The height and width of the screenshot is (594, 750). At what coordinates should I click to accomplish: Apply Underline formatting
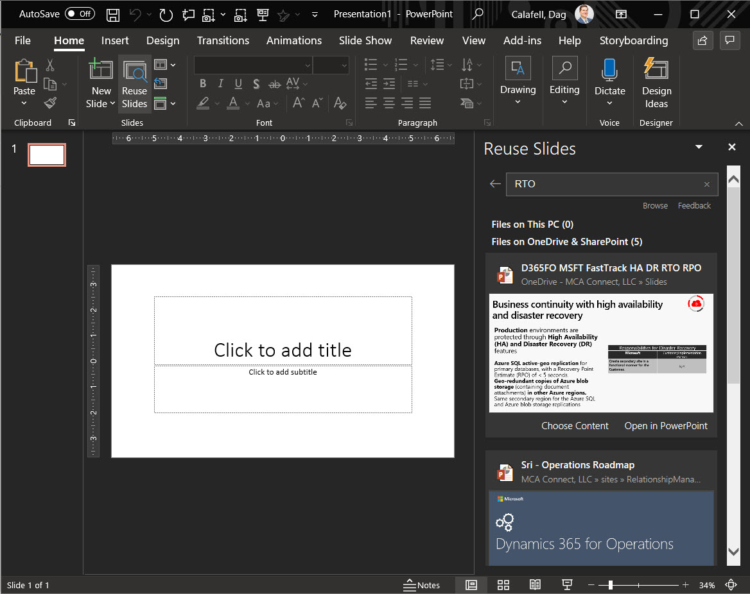point(238,83)
